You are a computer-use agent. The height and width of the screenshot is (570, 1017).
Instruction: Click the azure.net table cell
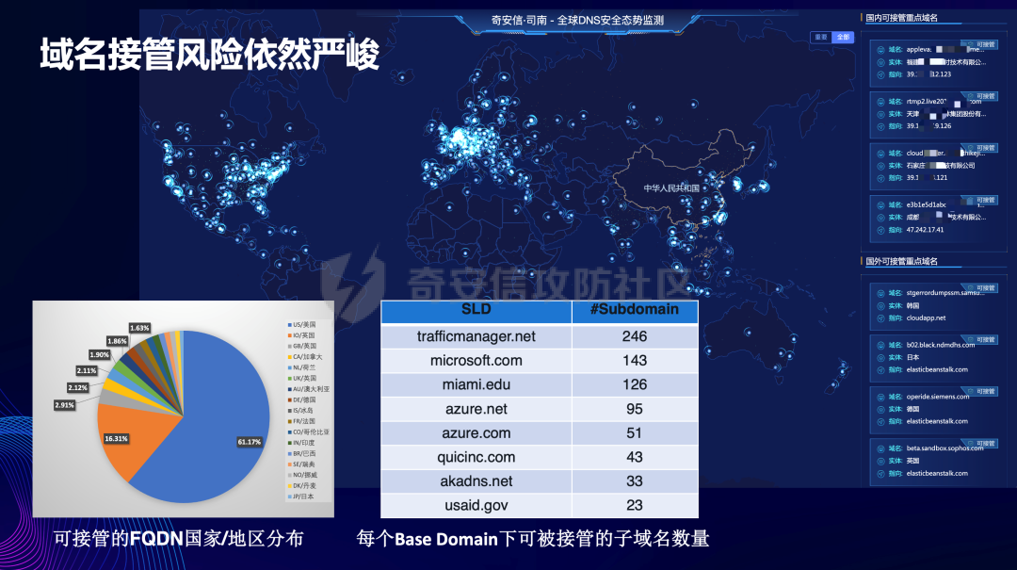[x=476, y=409]
